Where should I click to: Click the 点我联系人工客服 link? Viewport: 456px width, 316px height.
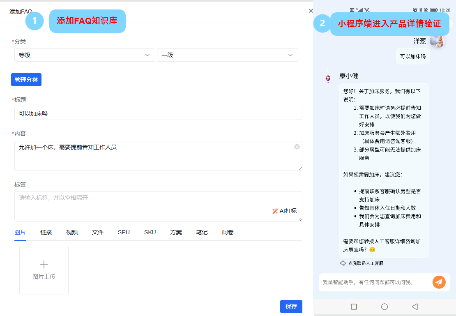366,263
